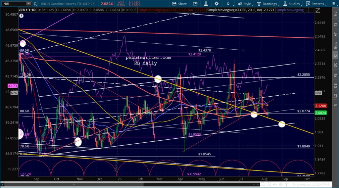Toggle the Btns sidebar panel

tap(335, 45)
